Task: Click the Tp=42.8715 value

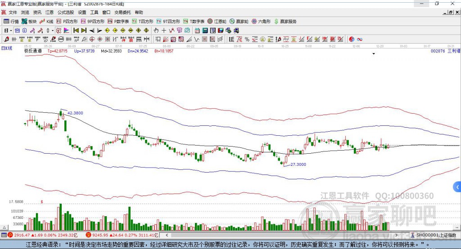Action: tap(57, 51)
